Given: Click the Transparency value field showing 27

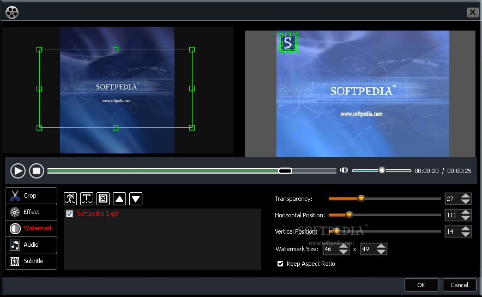Looking at the screenshot, I should pyautogui.click(x=453, y=199).
